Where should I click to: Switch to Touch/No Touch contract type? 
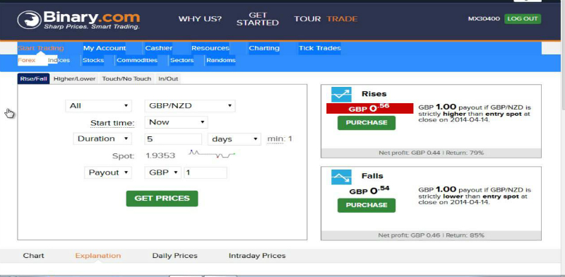[126, 78]
